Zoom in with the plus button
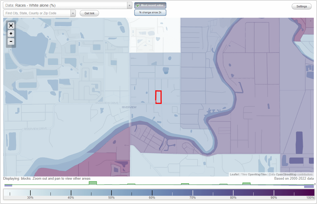The image size is (317, 204). coord(11,34)
